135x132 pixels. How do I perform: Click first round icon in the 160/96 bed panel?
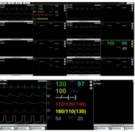tap(132, 42)
